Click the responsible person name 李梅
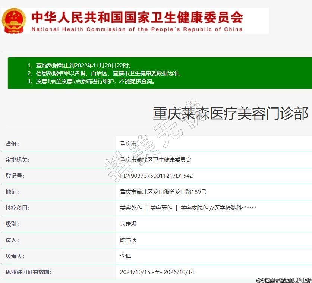Viewport: 312px width, 283px height. tap(126, 256)
